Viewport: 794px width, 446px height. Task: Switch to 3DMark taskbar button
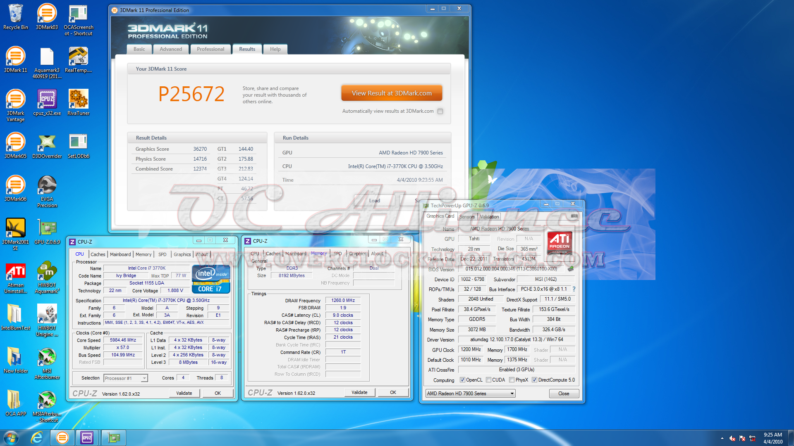point(62,438)
